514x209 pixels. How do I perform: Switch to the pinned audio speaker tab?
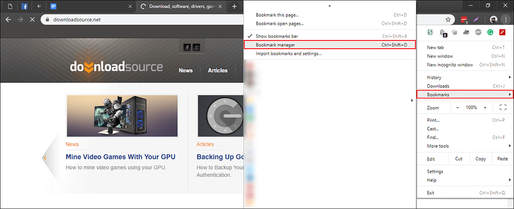(39, 6)
